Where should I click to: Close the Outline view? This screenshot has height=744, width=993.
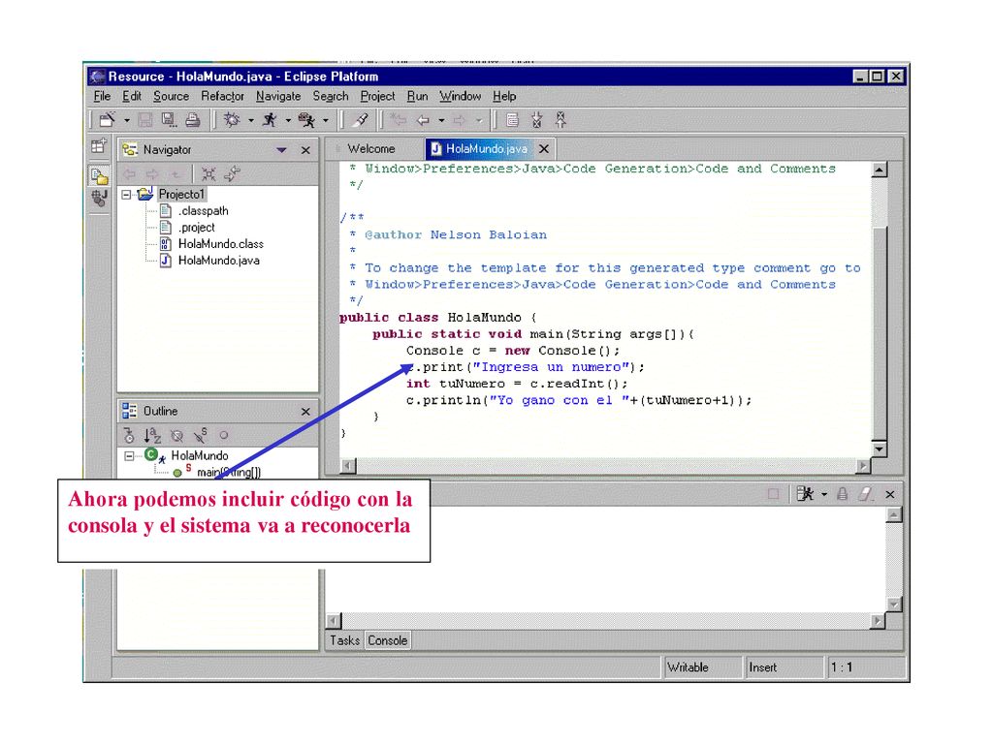click(x=305, y=411)
